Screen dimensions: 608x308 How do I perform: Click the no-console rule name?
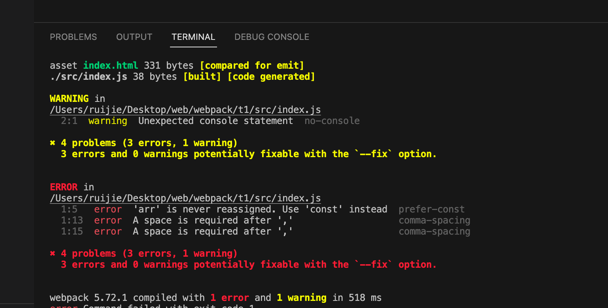click(x=332, y=121)
